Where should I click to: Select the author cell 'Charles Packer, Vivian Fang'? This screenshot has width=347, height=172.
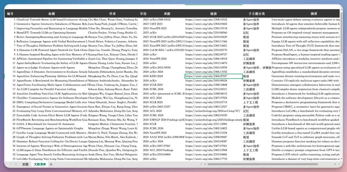pos(113,33)
